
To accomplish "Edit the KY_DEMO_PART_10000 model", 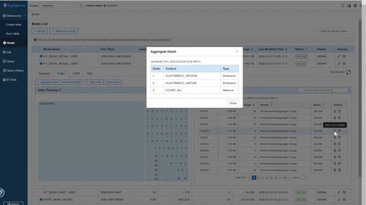I will point(339,192).
